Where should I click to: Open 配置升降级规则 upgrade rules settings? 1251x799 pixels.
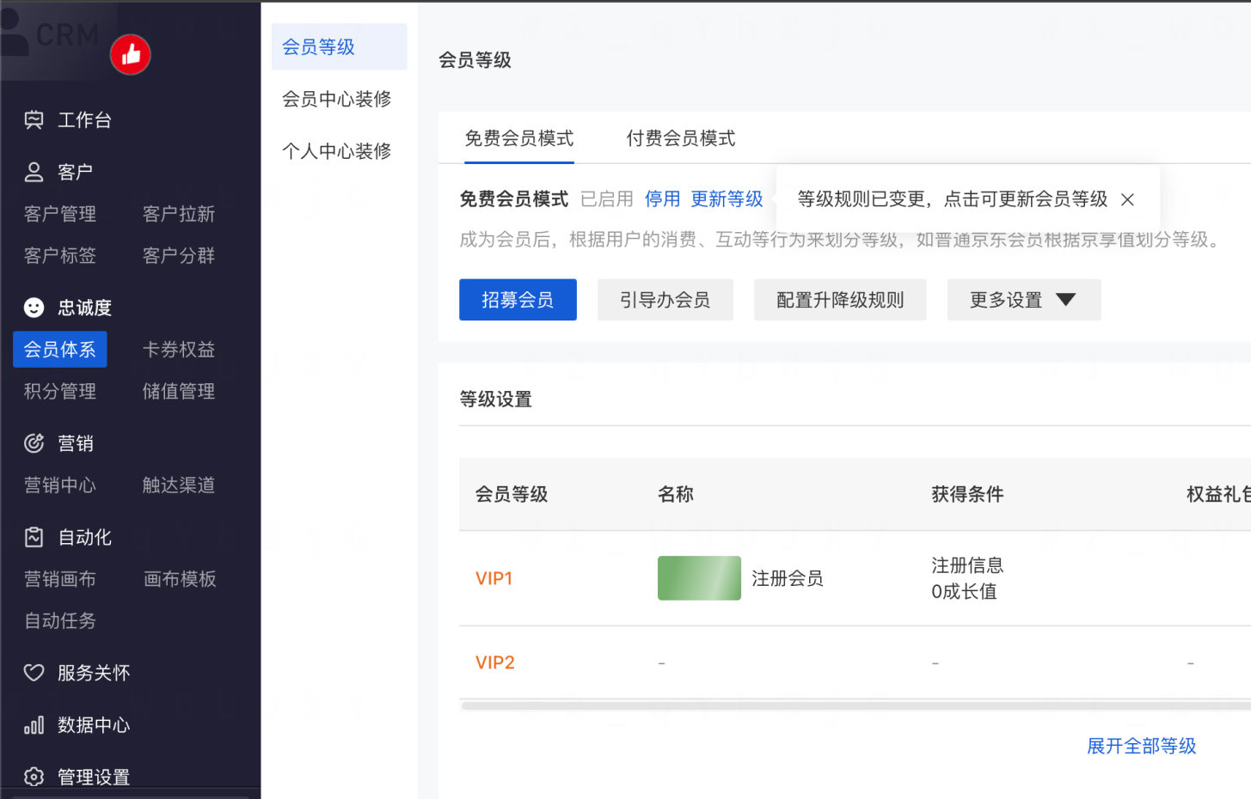click(839, 299)
